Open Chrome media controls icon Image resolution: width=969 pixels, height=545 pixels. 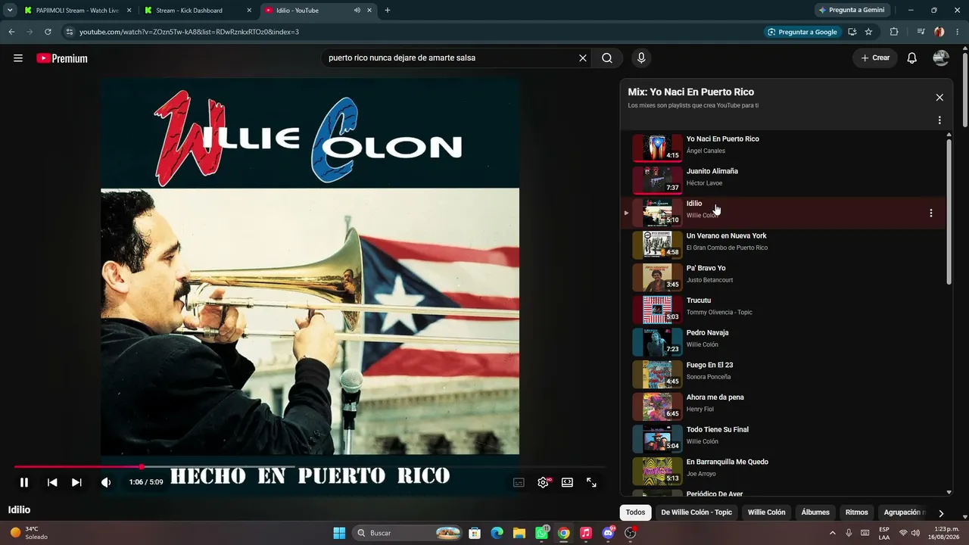921,32
